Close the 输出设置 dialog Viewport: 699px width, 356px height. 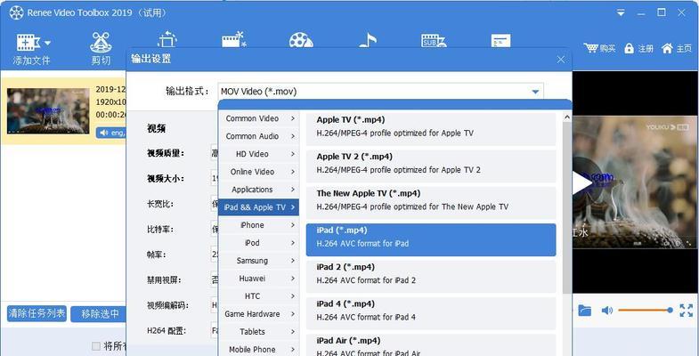[561, 60]
